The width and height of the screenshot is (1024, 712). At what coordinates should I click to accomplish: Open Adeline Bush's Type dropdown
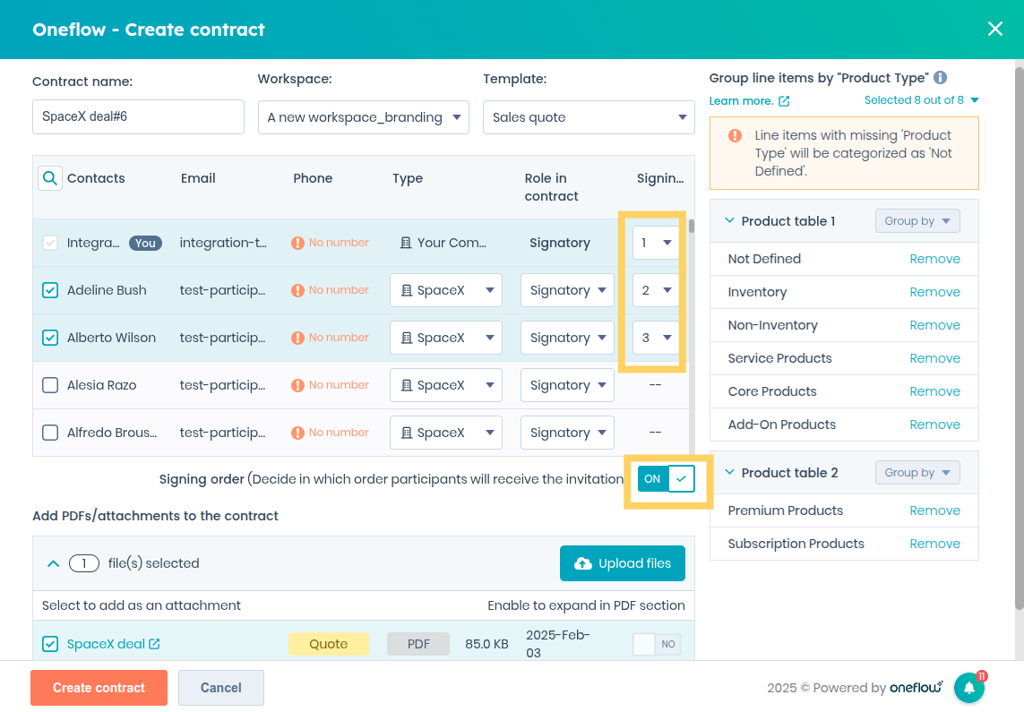pyautogui.click(x=446, y=290)
